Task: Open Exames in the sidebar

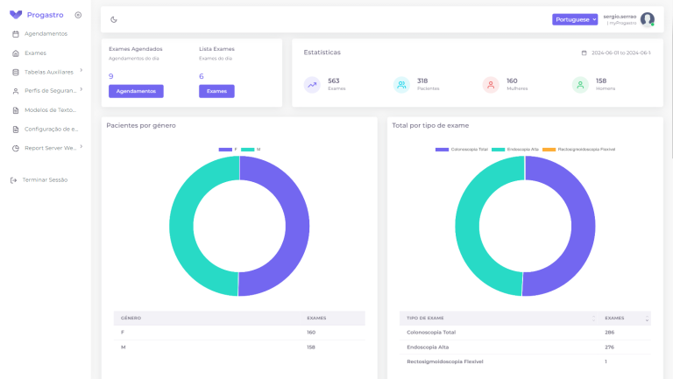Action: click(x=35, y=53)
